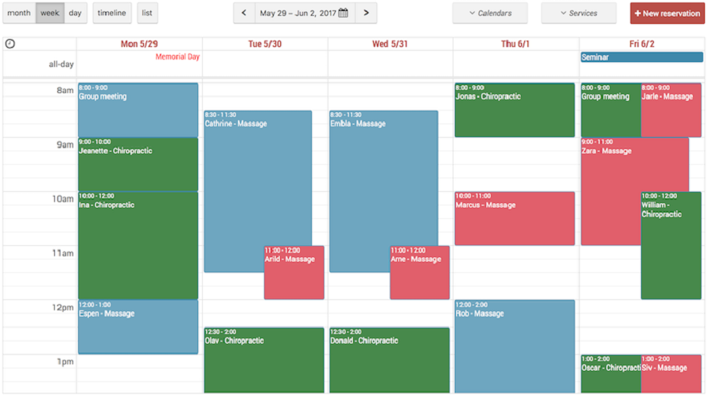Image resolution: width=708 pixels, height=398 pixels.
Task: Open Olav - Chiropractic appointment
Action: [x=264, y=360]
